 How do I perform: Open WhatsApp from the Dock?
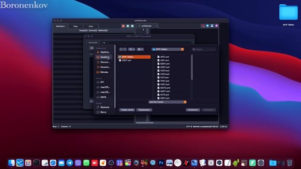point(87,163)
